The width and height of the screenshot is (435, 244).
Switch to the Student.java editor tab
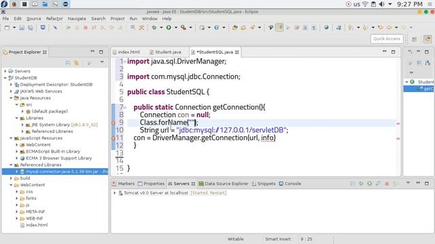tap(165, 52)
